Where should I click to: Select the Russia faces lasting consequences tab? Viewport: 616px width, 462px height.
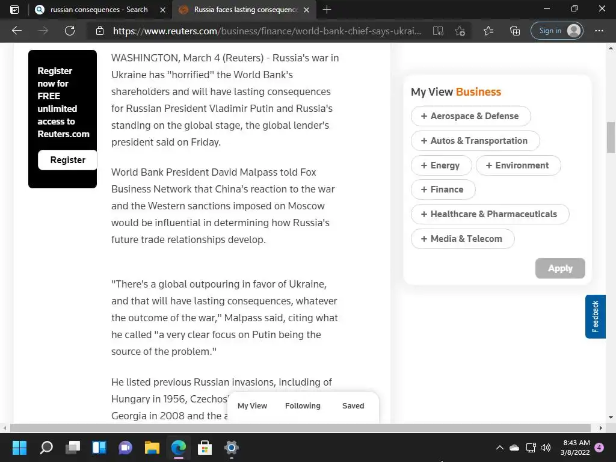[x=244, y=10]
